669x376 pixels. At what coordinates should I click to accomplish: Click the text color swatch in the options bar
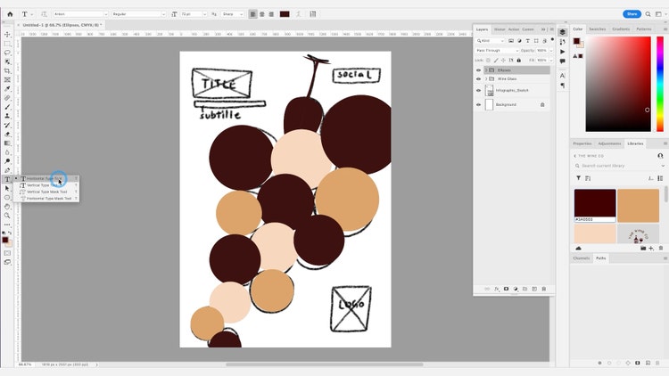coord(285,14)
